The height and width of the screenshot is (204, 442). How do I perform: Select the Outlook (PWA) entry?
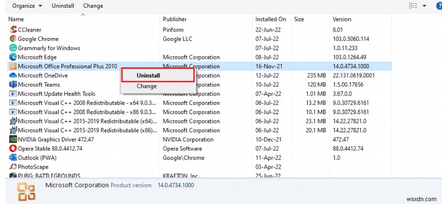click(x=37, y=158)
